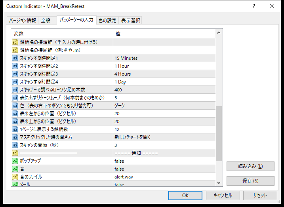Toggle the メール false value
This screenshot has height=207, width=284.
[164, 184]
